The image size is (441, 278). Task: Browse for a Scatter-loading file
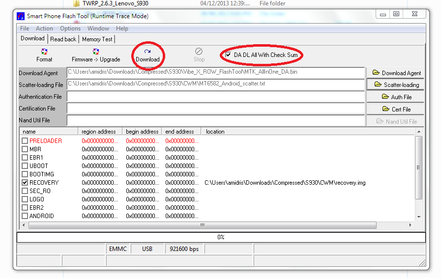click(396, 85)
